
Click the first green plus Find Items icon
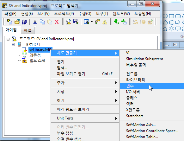point(117,22)
